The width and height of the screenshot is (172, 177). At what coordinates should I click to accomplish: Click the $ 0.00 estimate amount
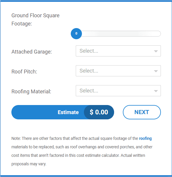pyautogui.click(x=99, y=112)
